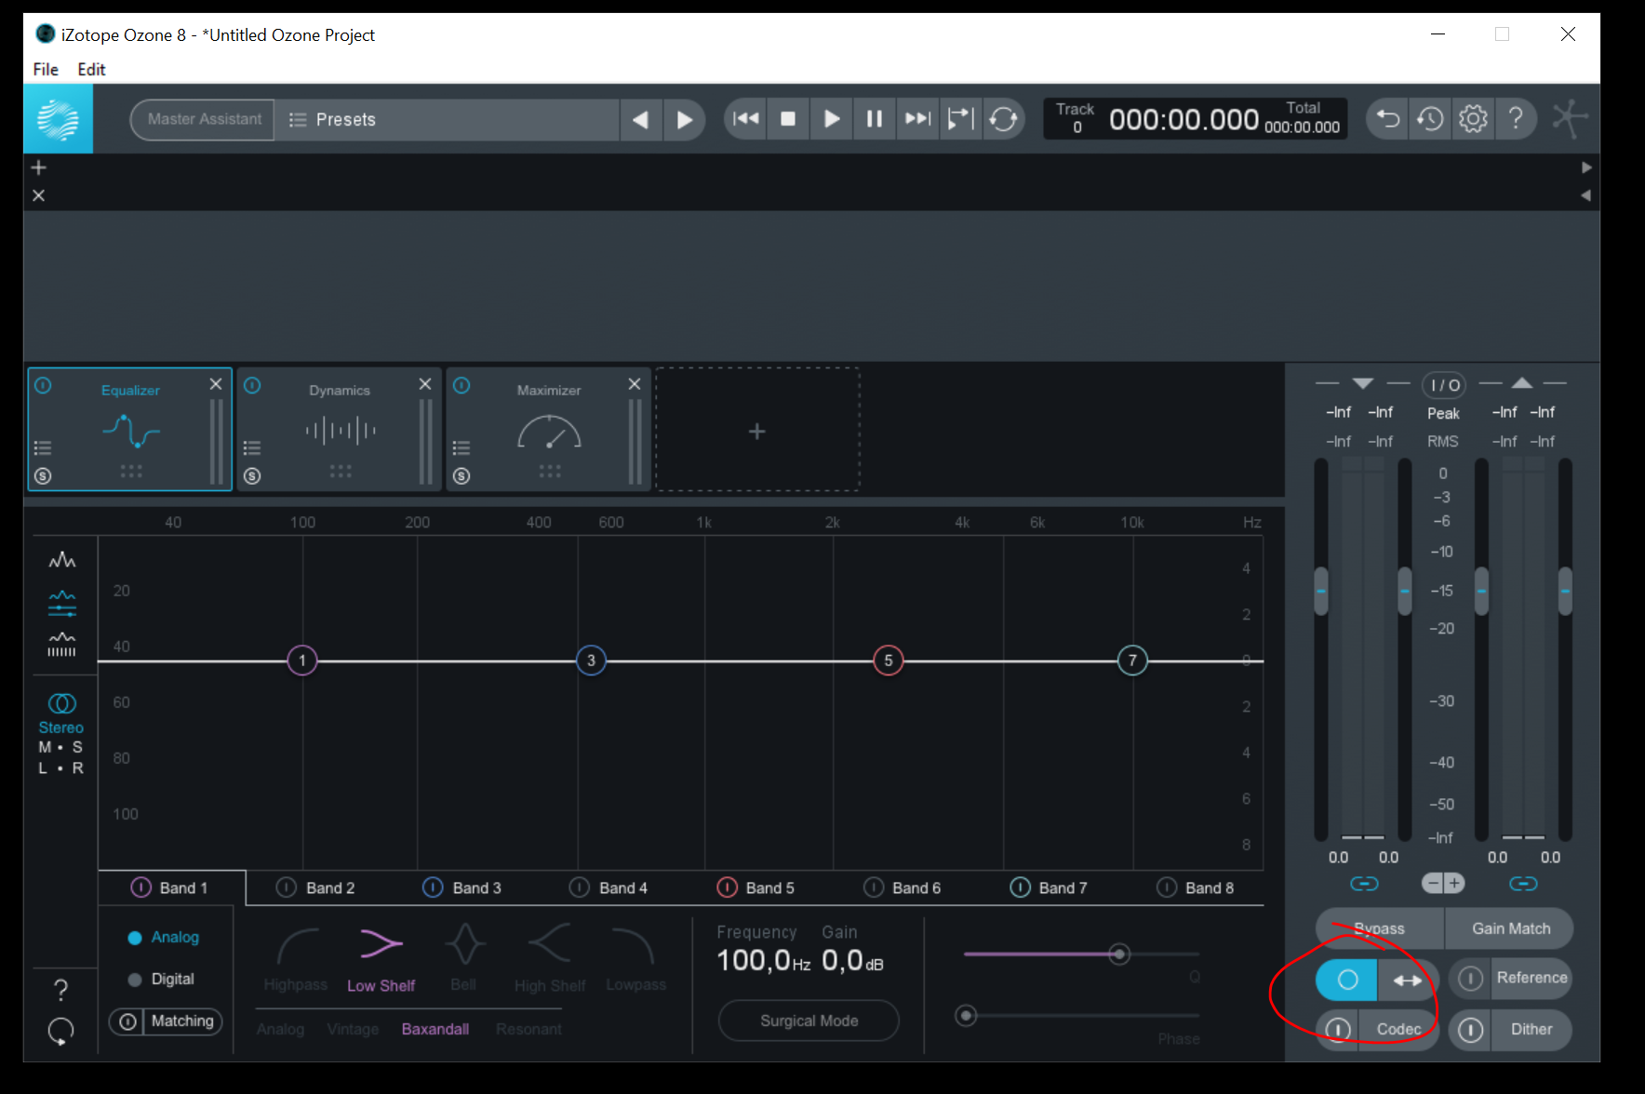Image resolution: width=1645 pixels, height=1094 pixels.
Task: Open the Maximizer module preset list icon
Action: coord(461,447)
